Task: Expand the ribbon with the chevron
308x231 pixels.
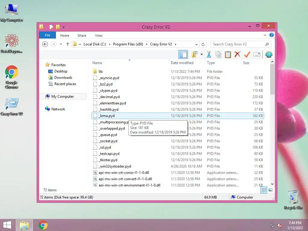Action: [265, 35]
